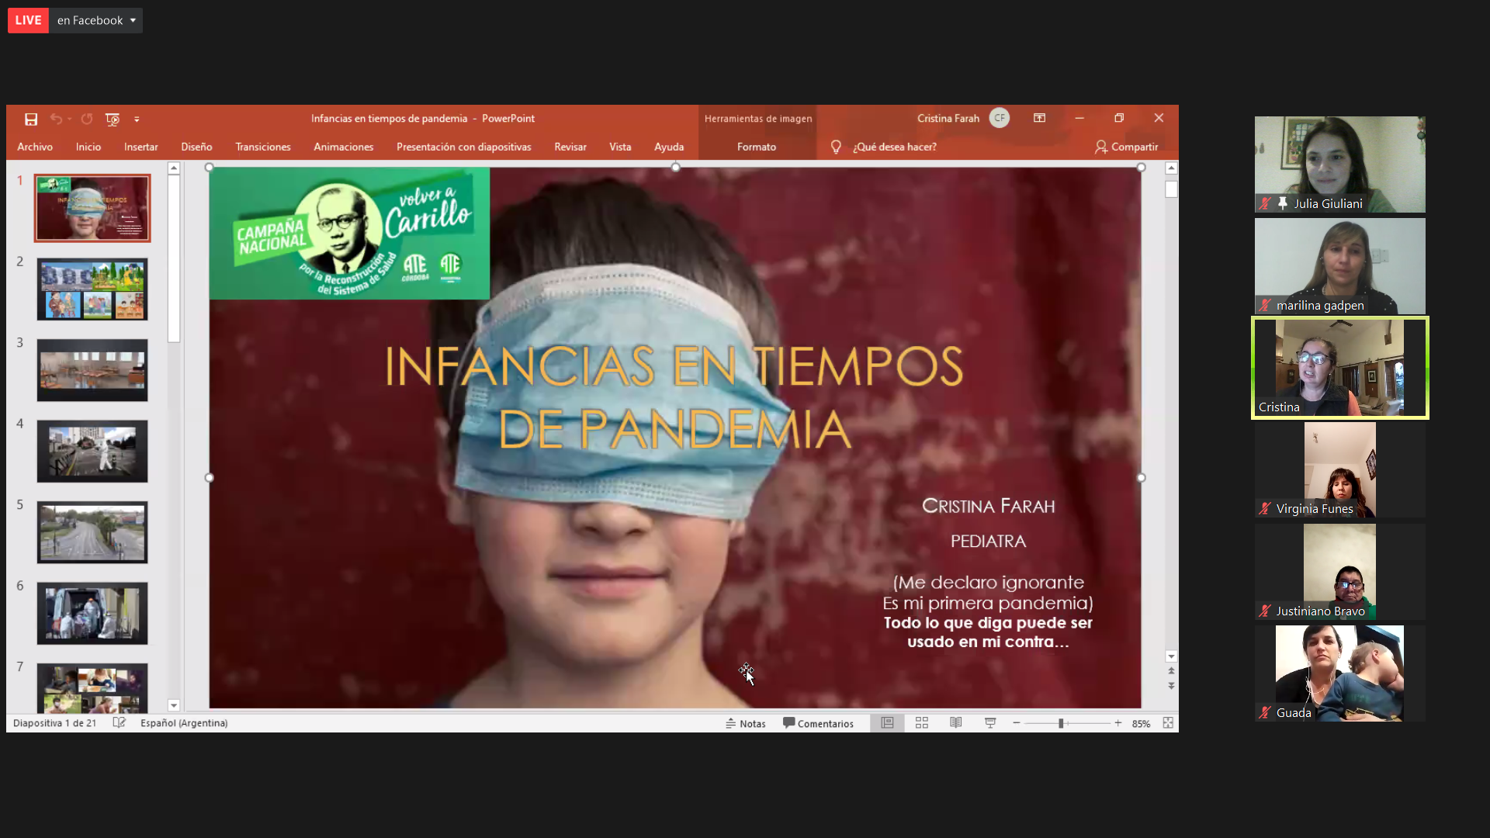Select slide 4 thumbnail
The width and height of the screenshot is (1490, 838).
click(92, 452)
